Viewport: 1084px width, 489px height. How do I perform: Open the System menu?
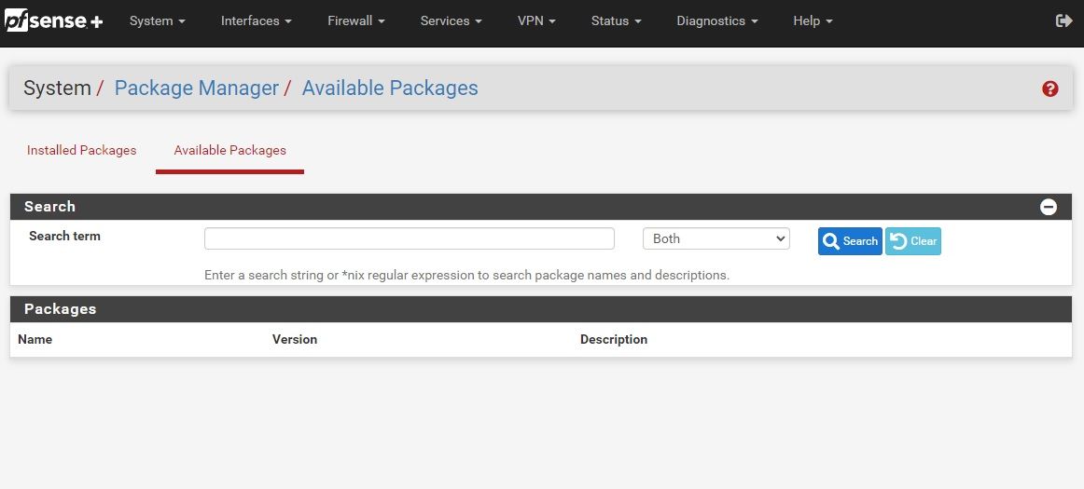pos(157,20)
